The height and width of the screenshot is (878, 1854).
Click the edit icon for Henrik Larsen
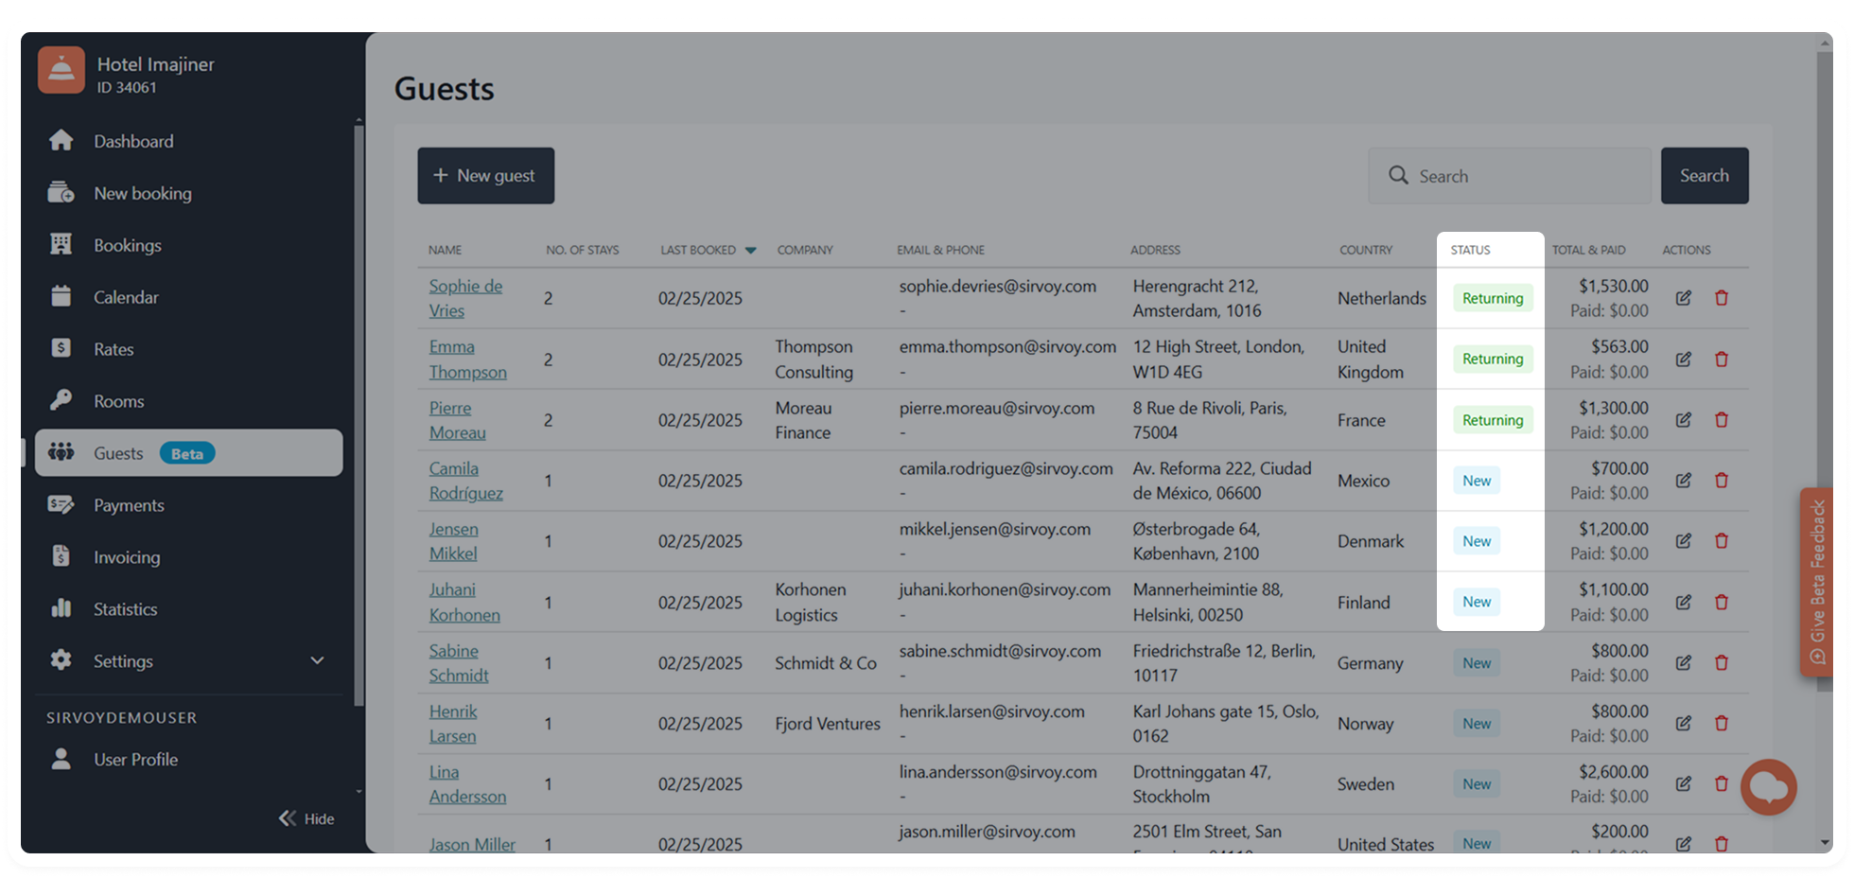tap(1684, 724)
